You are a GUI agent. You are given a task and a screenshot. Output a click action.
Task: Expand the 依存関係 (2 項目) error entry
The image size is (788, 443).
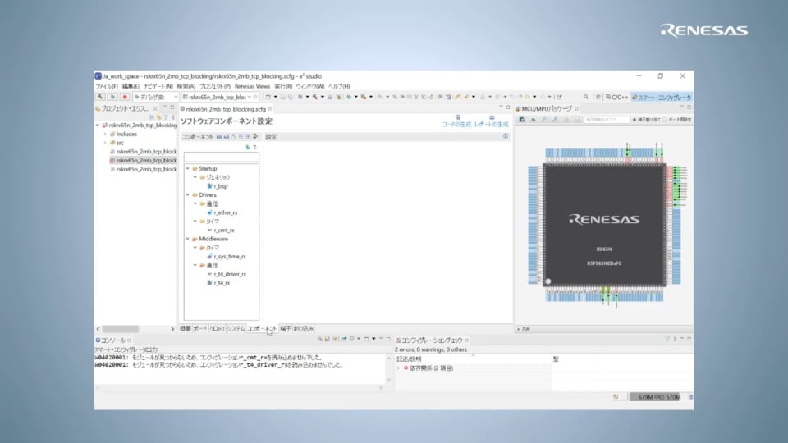(x=398, y=368)
